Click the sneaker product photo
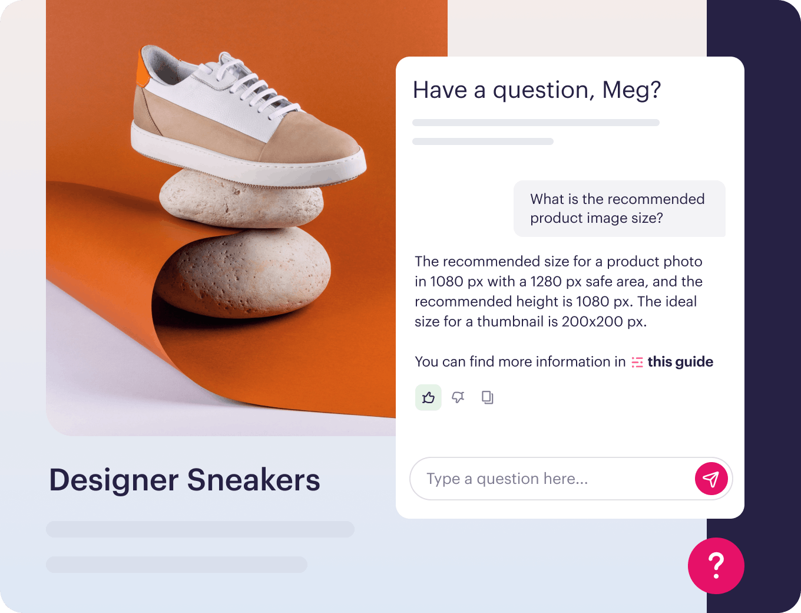Screen dimensions: 801x613 point(221,218)
